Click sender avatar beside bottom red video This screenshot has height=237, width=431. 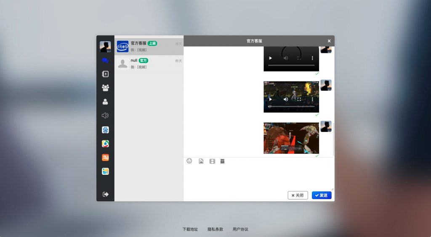click(x=326, y=126)
